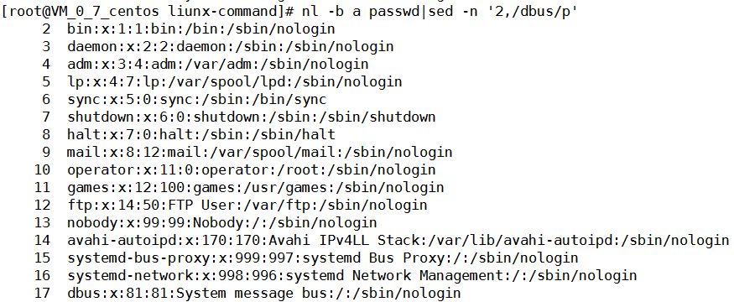
Task: Click the avahi-autoipd entry on line 14
Action: coord(398,240)
